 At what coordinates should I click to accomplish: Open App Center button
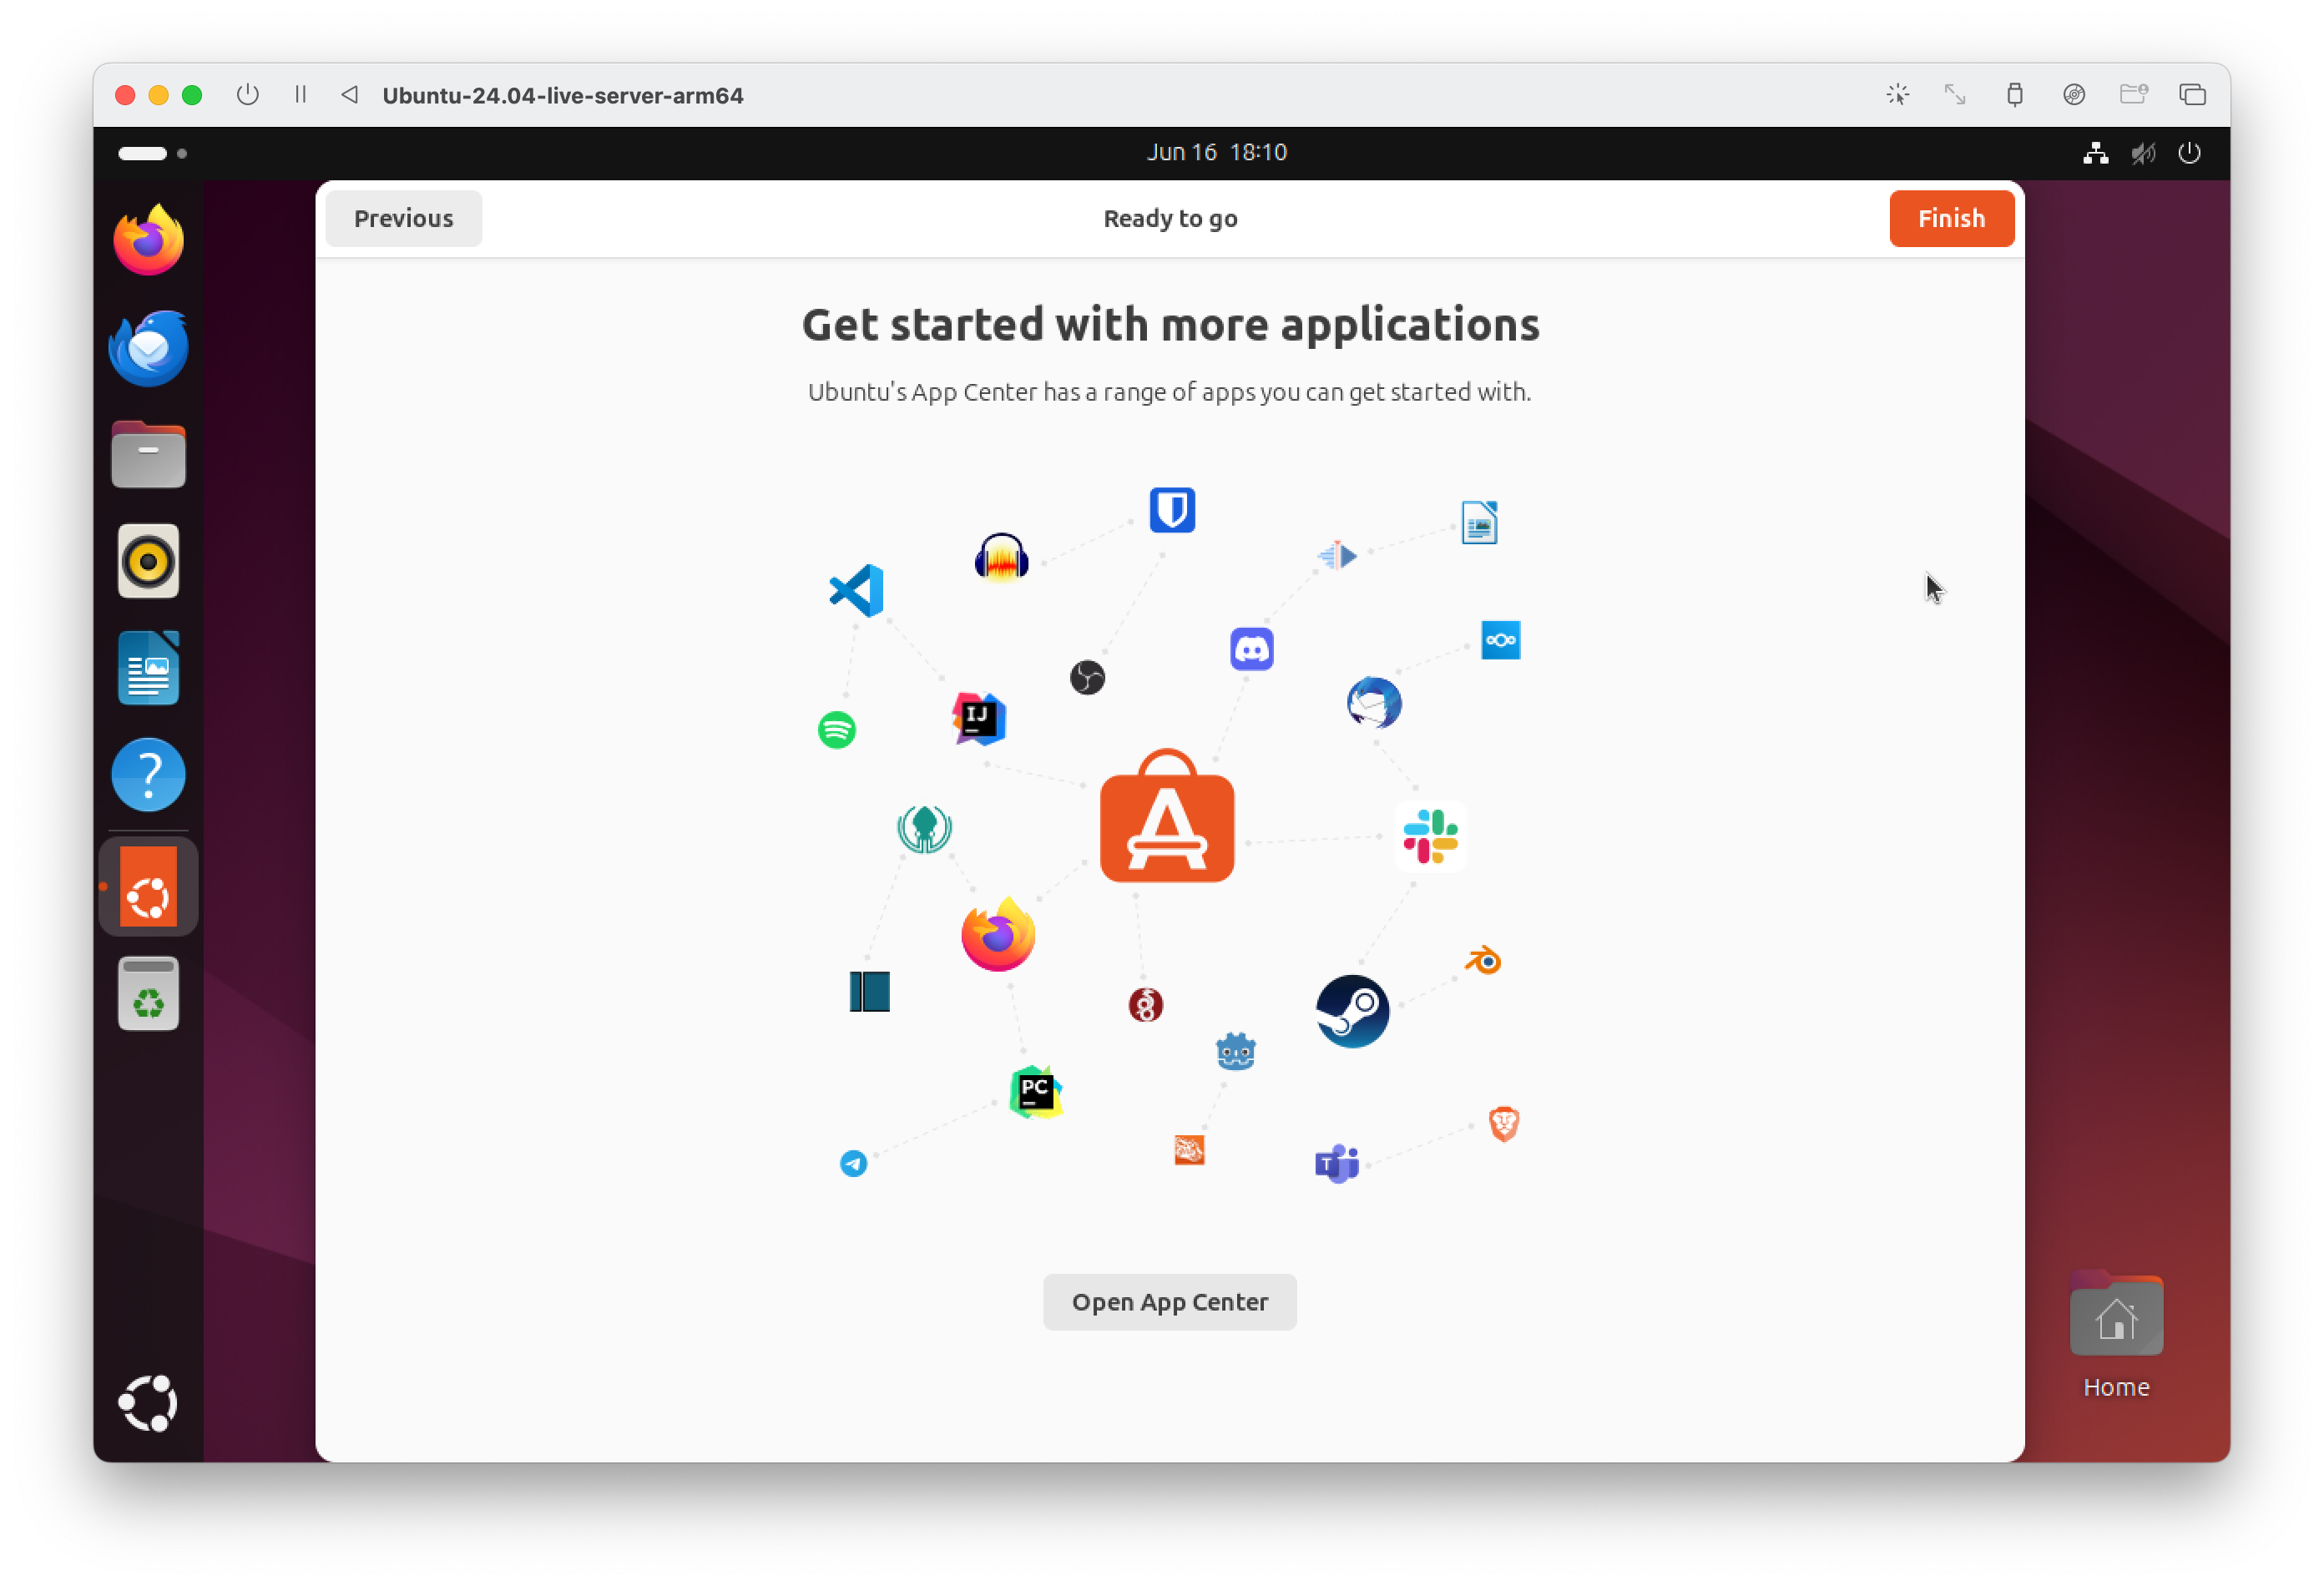(x=1169, y=1301)
